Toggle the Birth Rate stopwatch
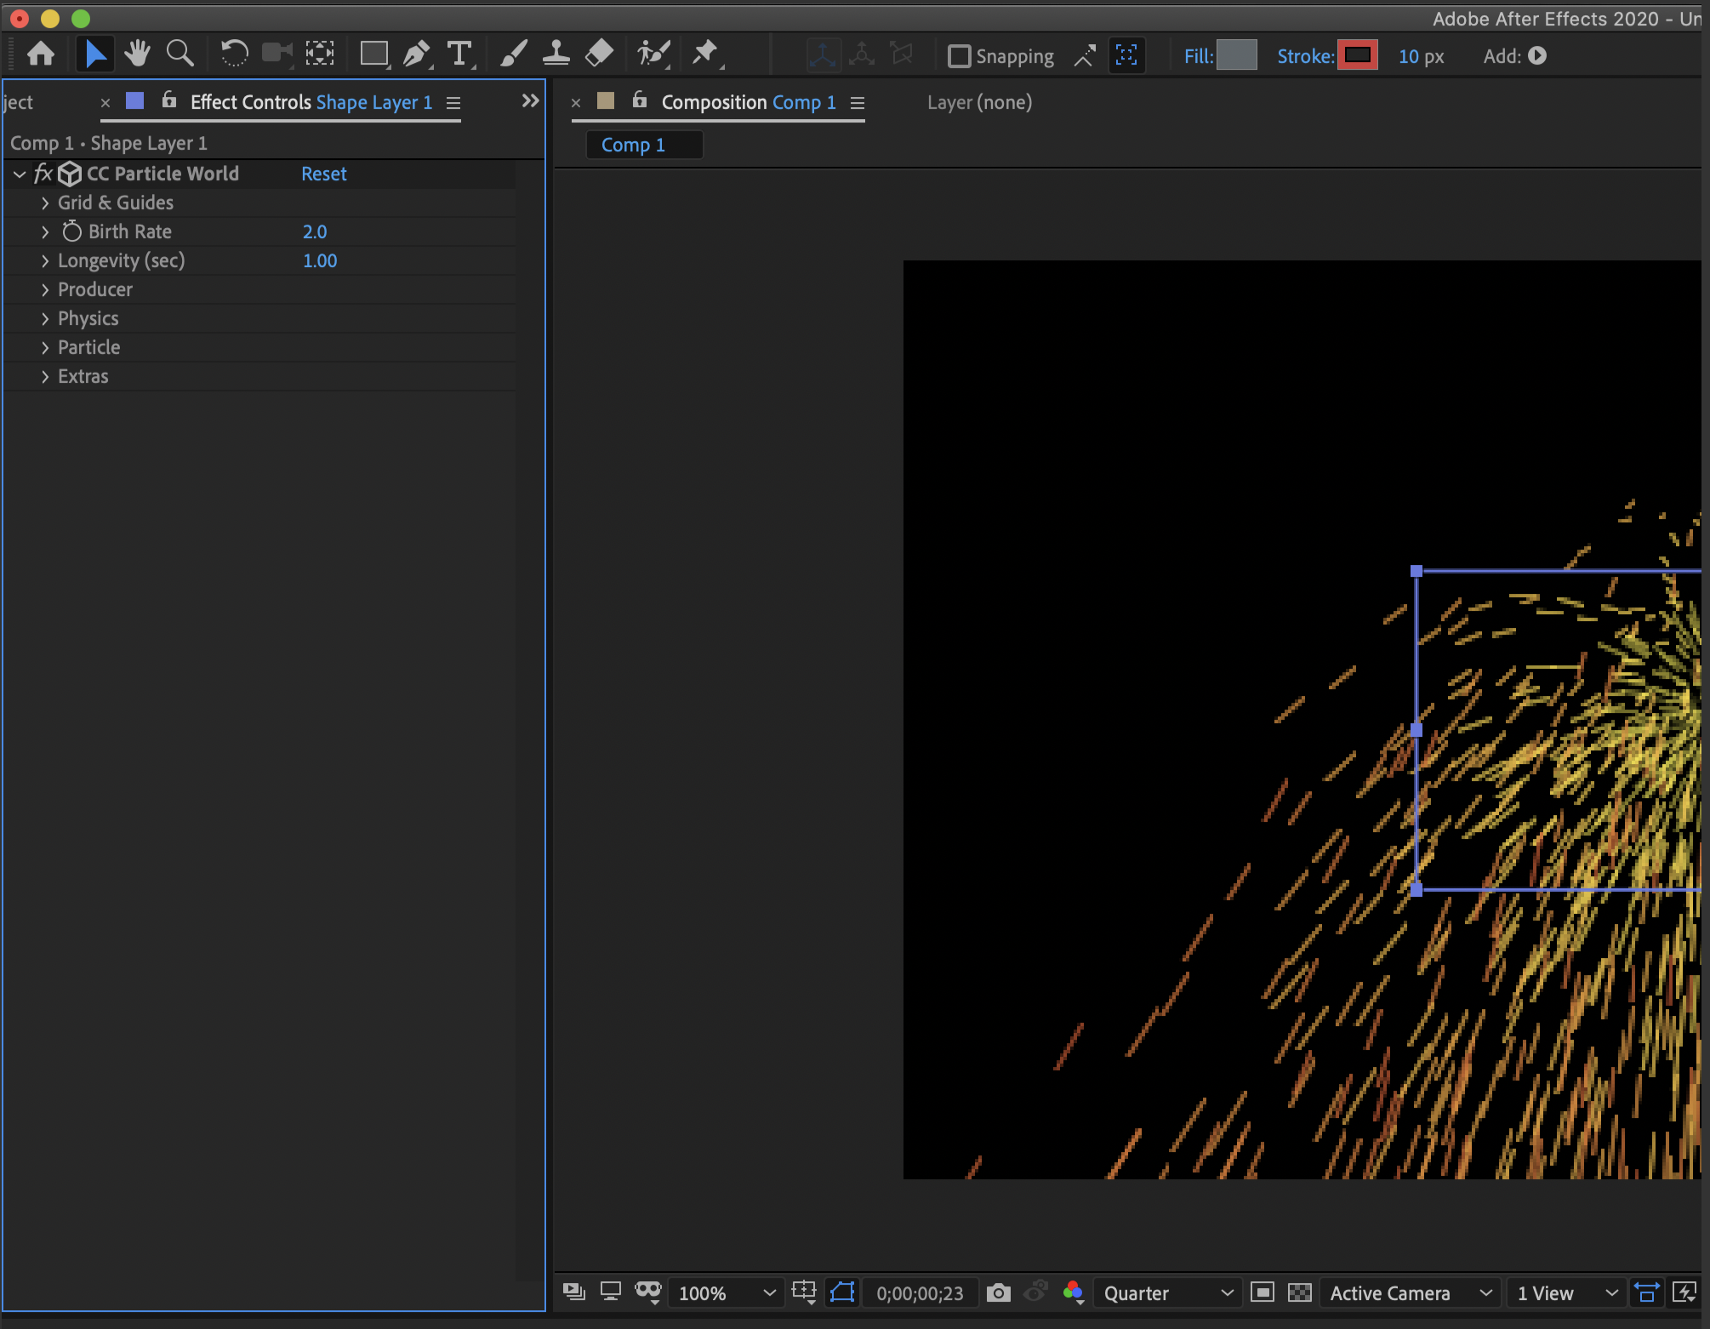The height and width of the screenshot is (1329, 1710). pos(71,231)
